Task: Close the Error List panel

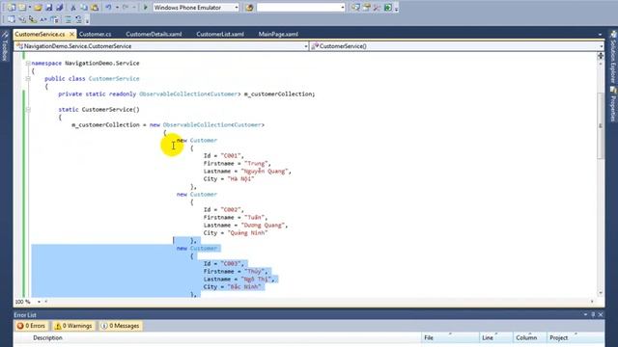Action: [601, 315]
